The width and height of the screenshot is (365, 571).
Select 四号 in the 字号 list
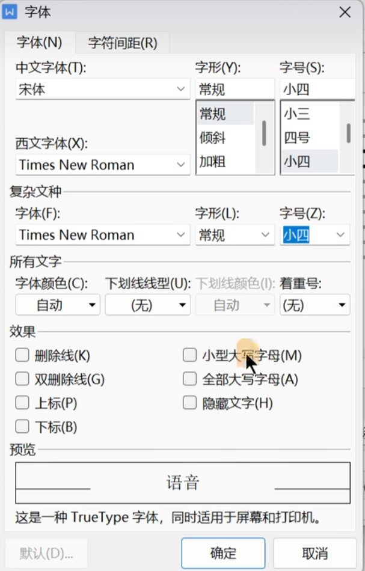[310, 138]
